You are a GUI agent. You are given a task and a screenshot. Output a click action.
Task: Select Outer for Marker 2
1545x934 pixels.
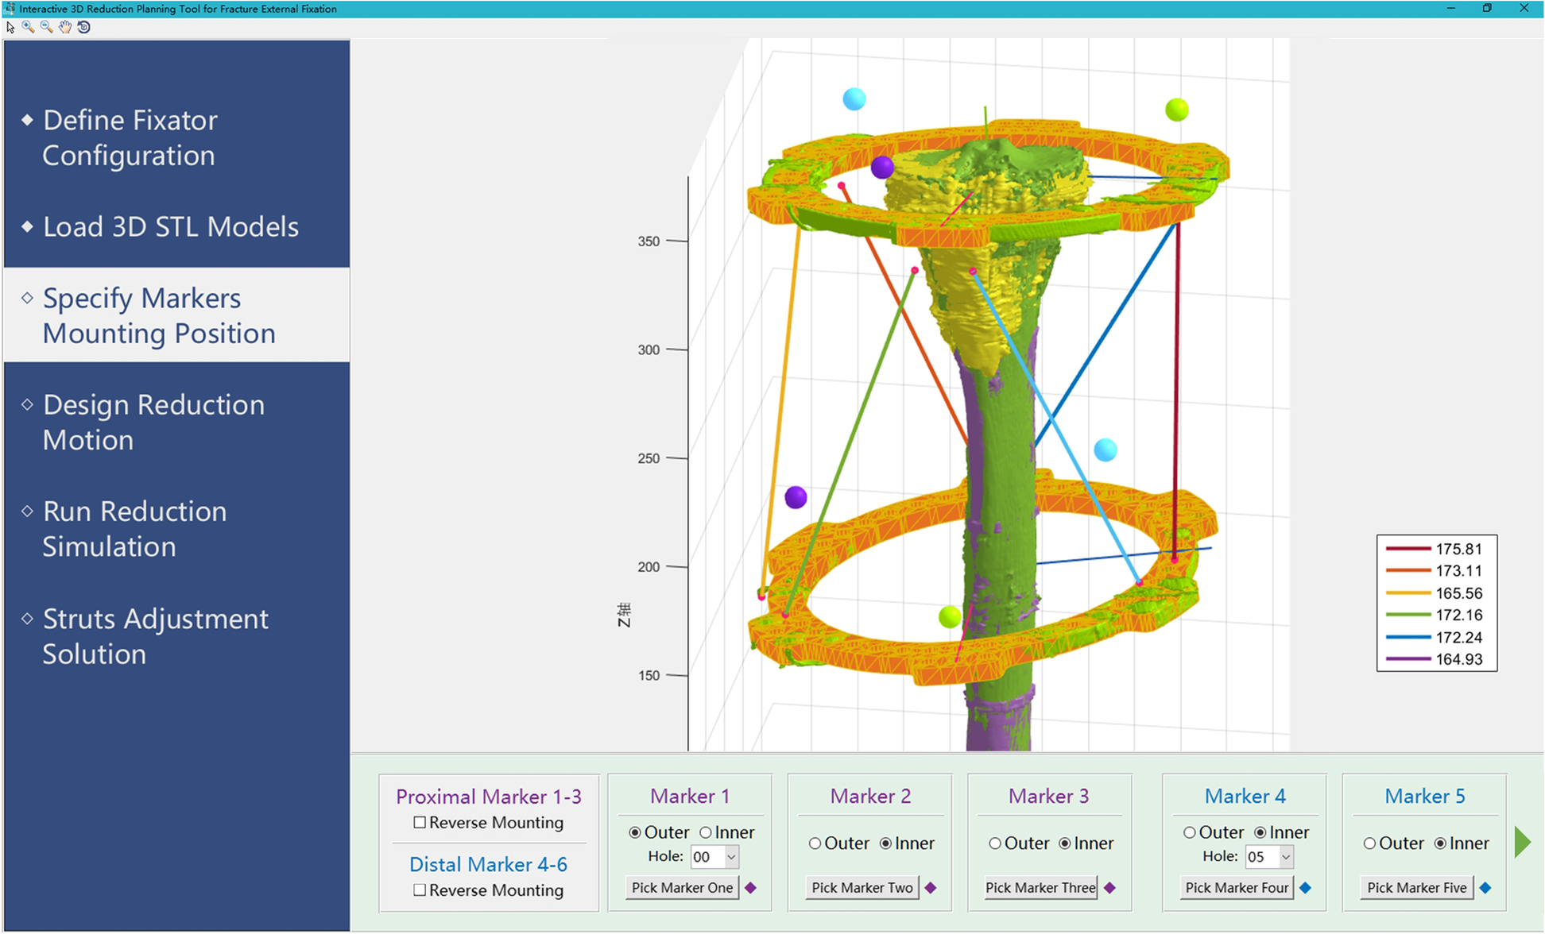815,843
